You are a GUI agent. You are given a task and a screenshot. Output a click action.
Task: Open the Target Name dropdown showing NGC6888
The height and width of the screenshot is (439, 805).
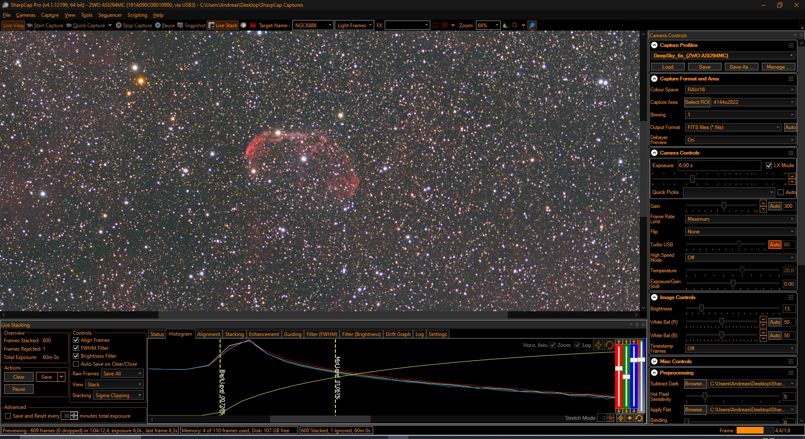[313, 25]
